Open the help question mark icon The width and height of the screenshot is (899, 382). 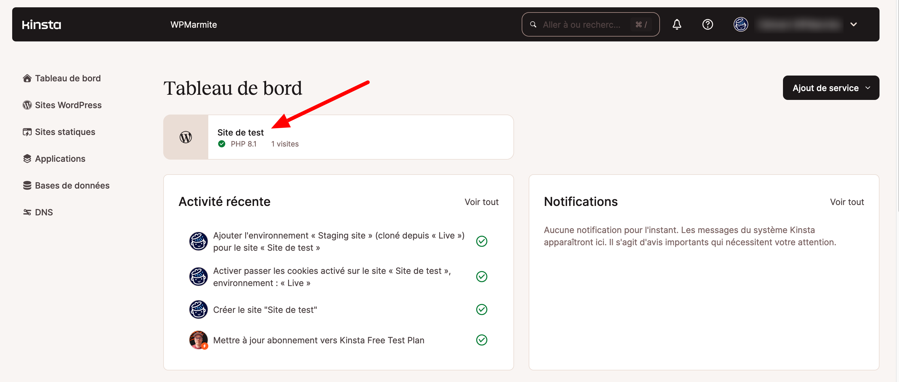(x=707, y=24)
